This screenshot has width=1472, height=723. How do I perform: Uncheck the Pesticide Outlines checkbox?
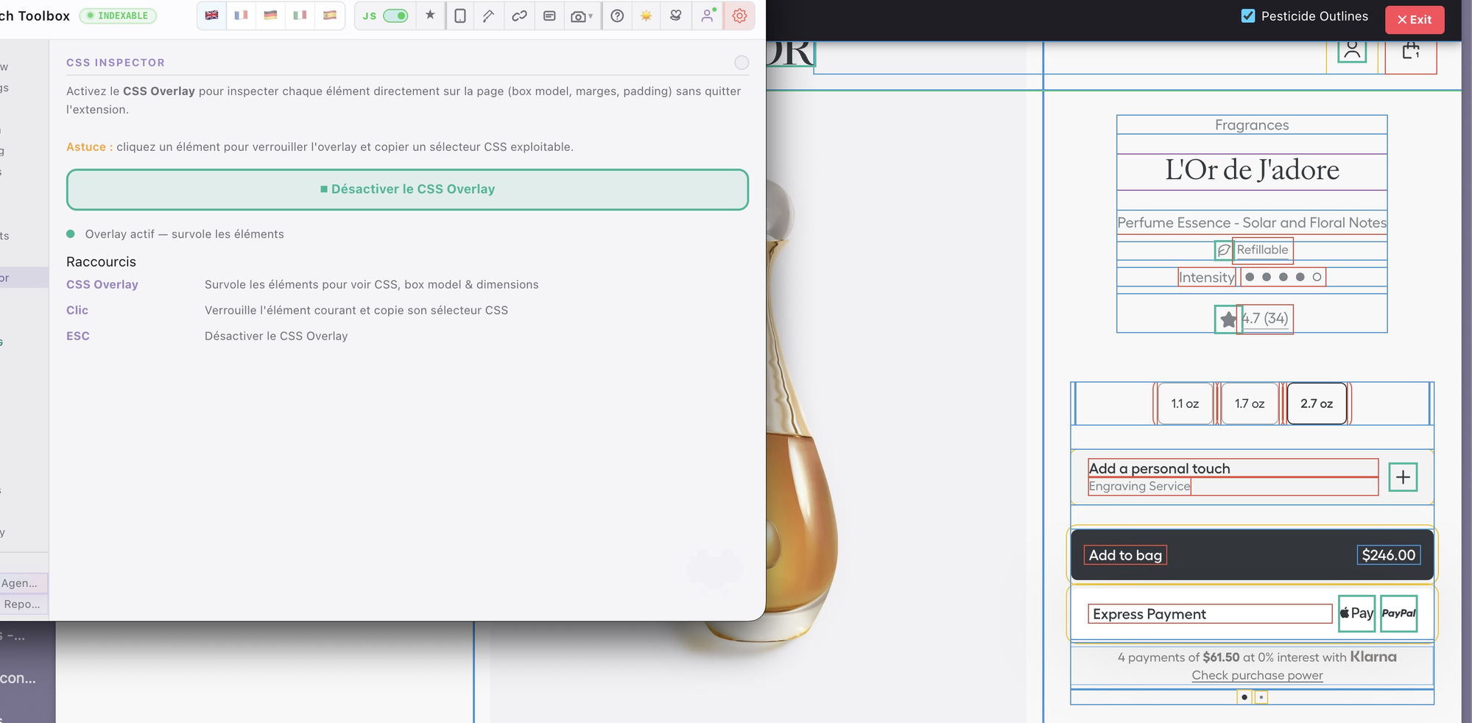tap(1248, 15)
